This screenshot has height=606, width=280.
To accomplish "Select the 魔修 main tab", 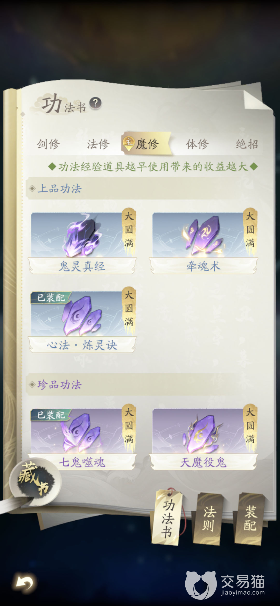I will tap(146, 143).
